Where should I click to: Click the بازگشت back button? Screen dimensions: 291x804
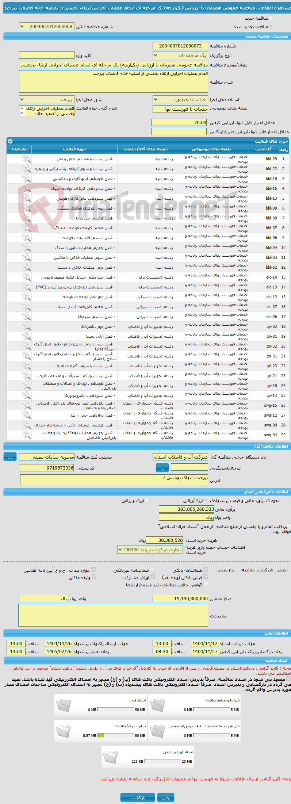138,798
